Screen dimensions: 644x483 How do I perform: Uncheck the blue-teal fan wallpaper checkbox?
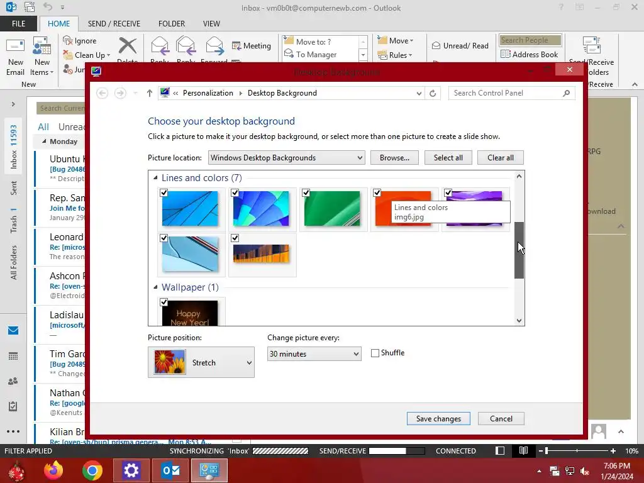click(x=235, y=192)
